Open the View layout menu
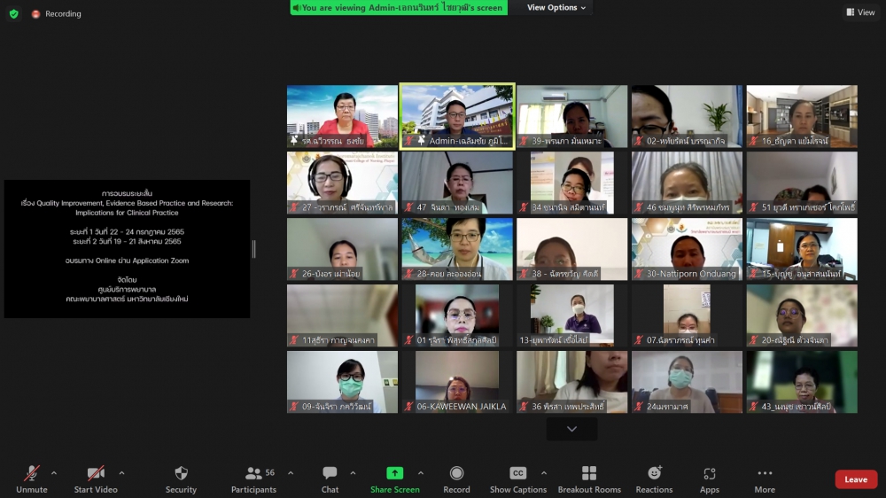886x498 pixels. [860, 12]
